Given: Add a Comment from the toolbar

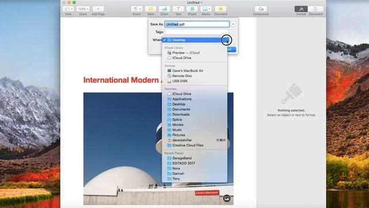Looking at the screenshot, I should [220, 9].
